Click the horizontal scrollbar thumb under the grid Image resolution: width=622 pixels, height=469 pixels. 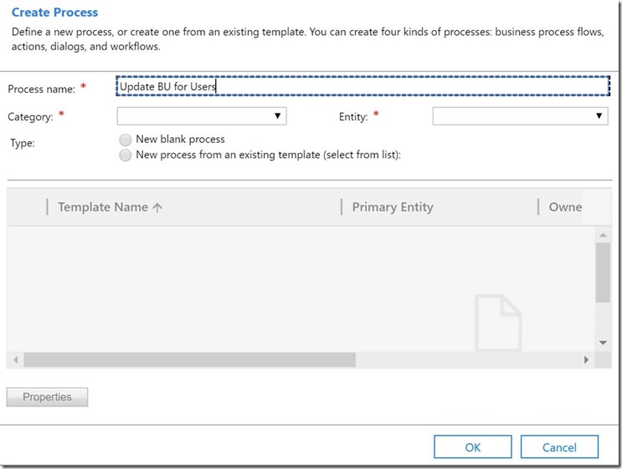click(x=189, y=359)
